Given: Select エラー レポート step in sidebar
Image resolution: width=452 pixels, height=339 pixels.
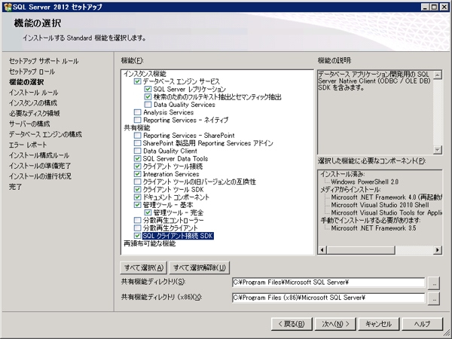Looking at the screenshot, I should tap(28, 145).
